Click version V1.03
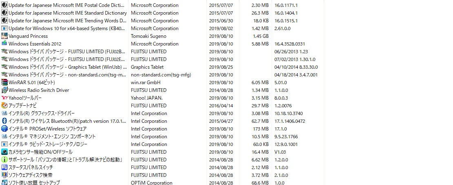453x185 pixels. pyautogui.click(x=280, y=152)
